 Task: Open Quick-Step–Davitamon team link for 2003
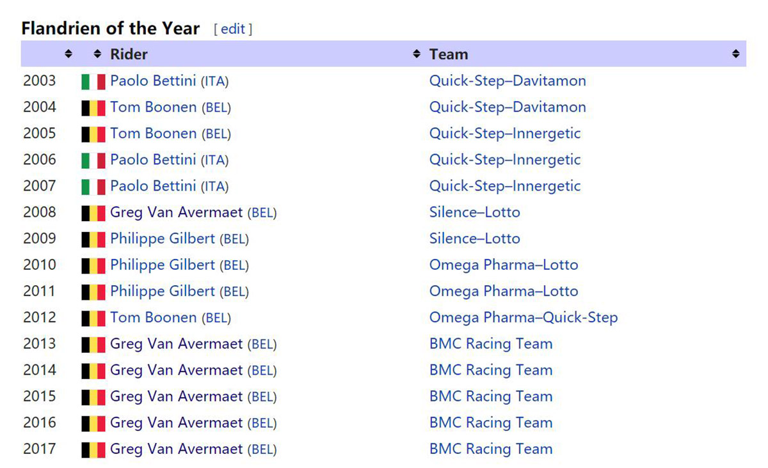508,81
